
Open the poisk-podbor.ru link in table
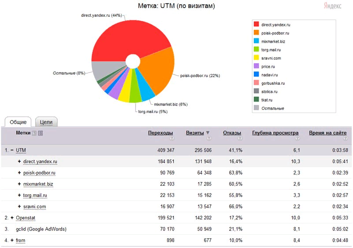[39, 173]
